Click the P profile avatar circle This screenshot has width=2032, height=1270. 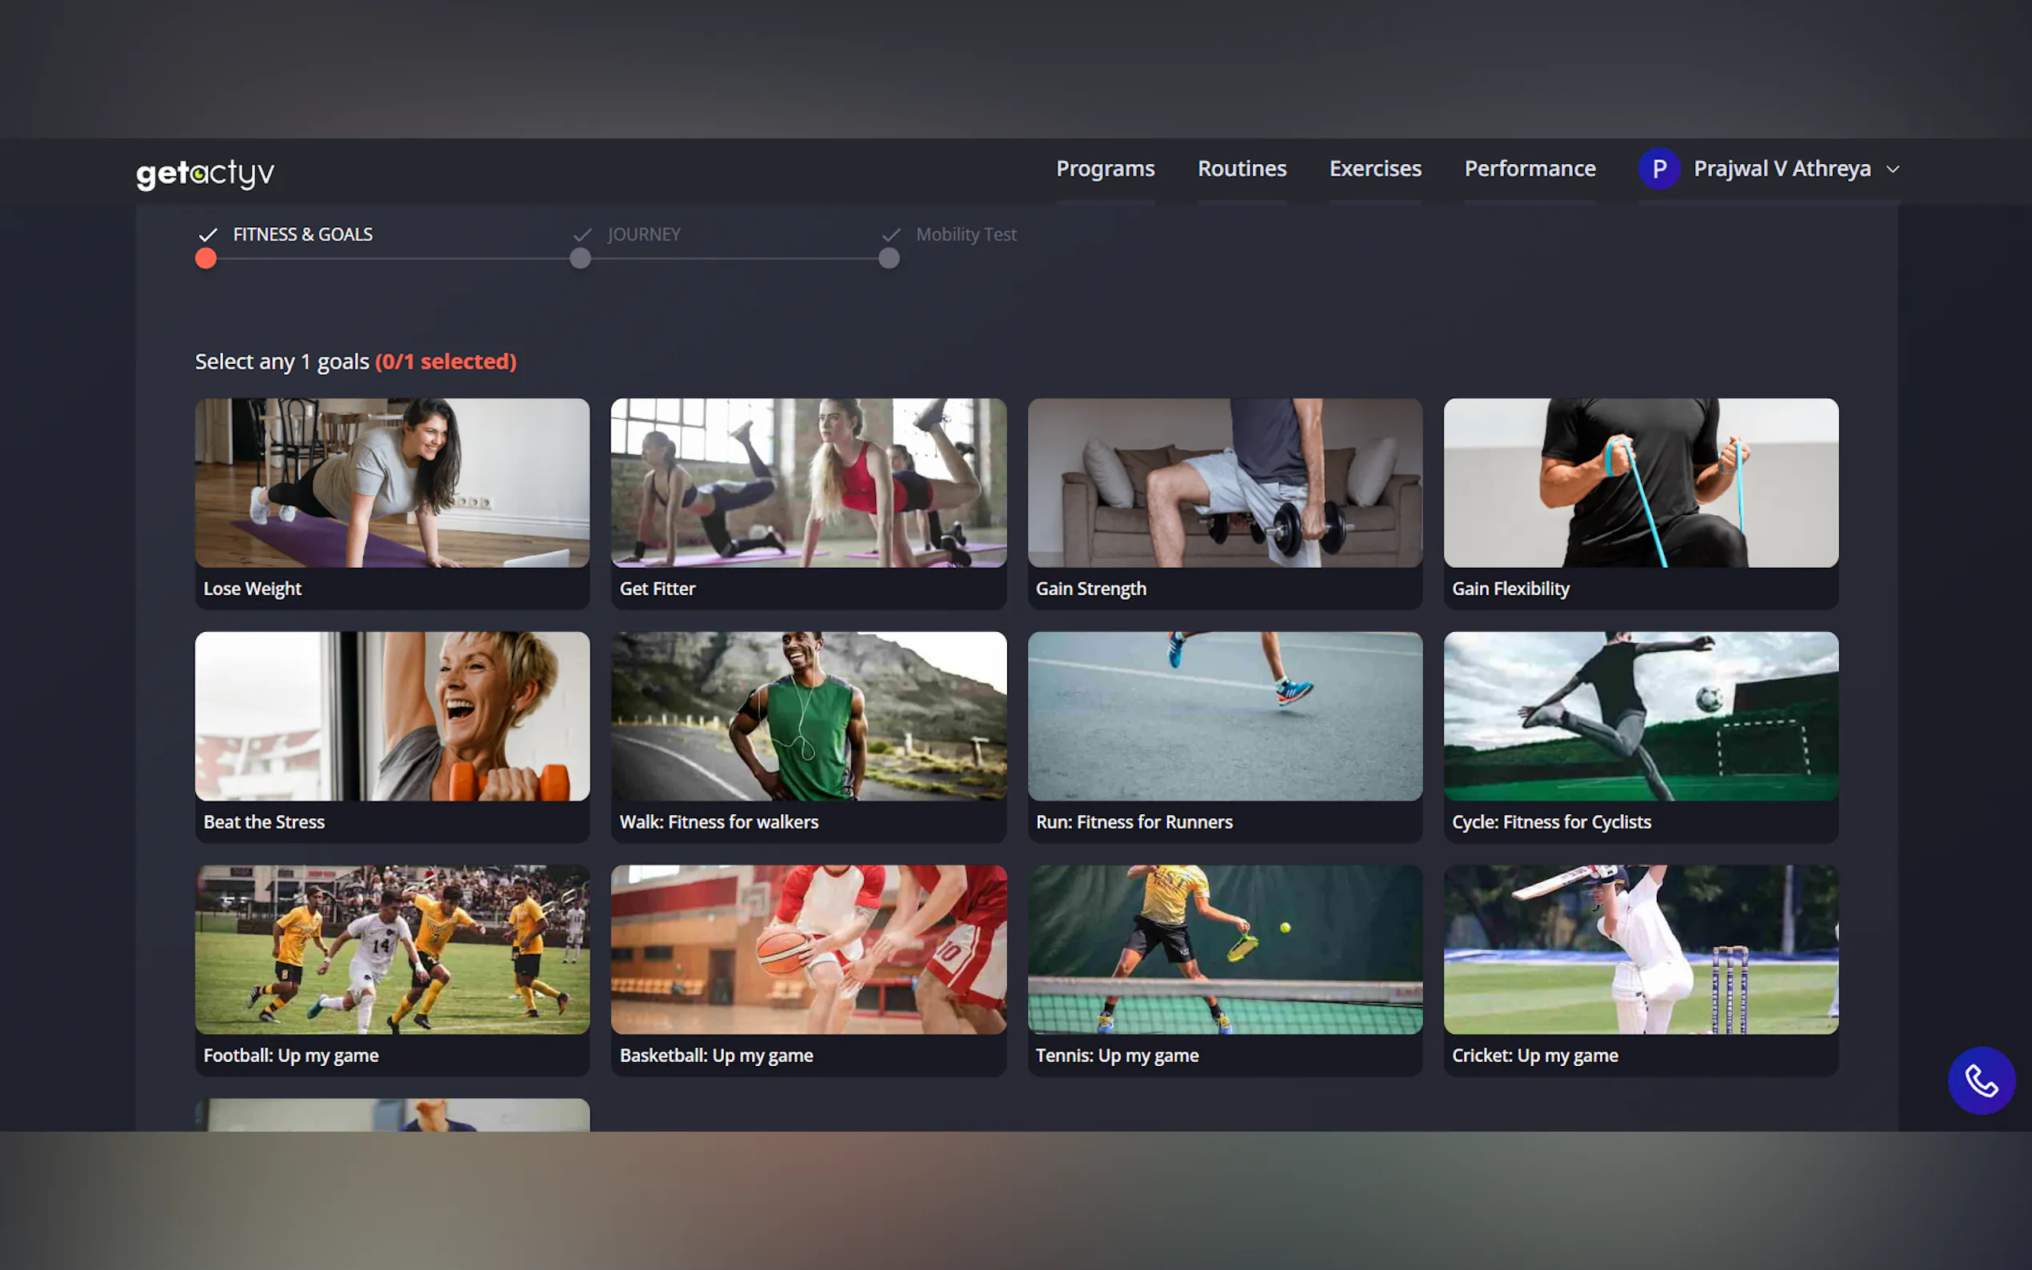[x=1658, y=169]
